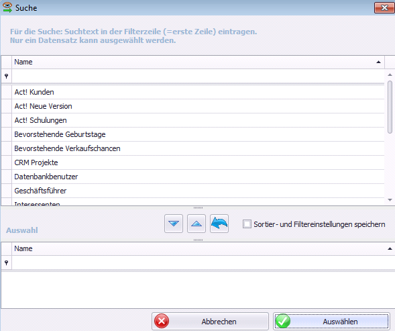Viewport: 395px width, 331px height.
Task: Click row indicator cell beside Act! Kunden
Action: tap(6, 92)
